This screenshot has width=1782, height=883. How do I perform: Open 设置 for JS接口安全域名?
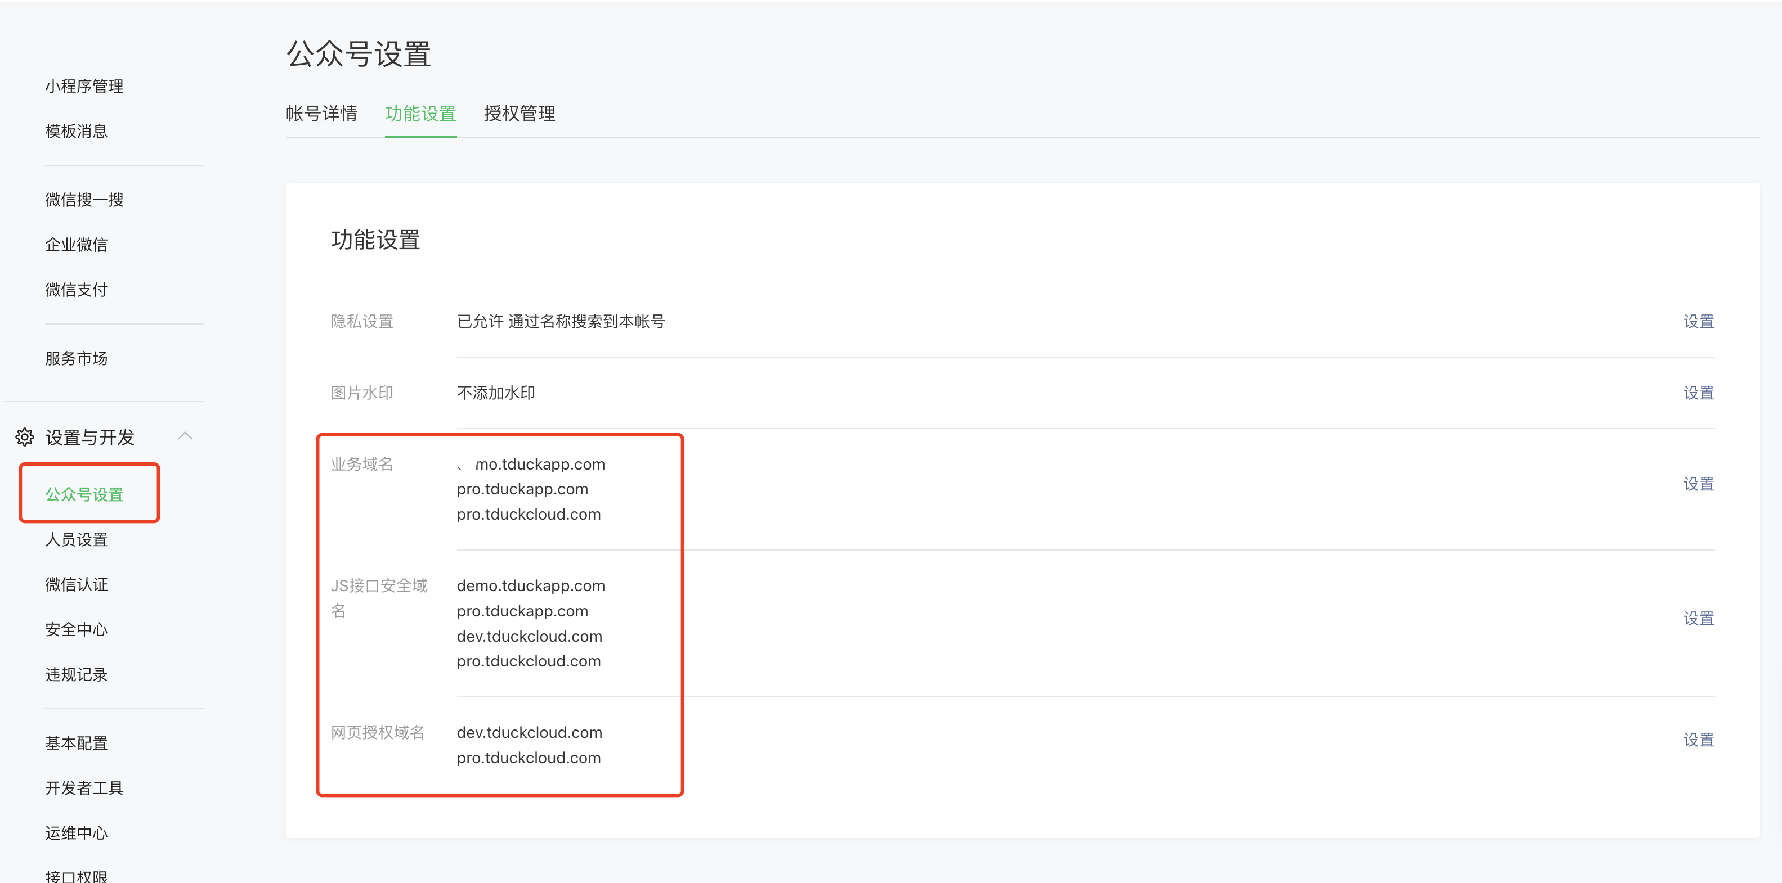tap(1698, 618)
